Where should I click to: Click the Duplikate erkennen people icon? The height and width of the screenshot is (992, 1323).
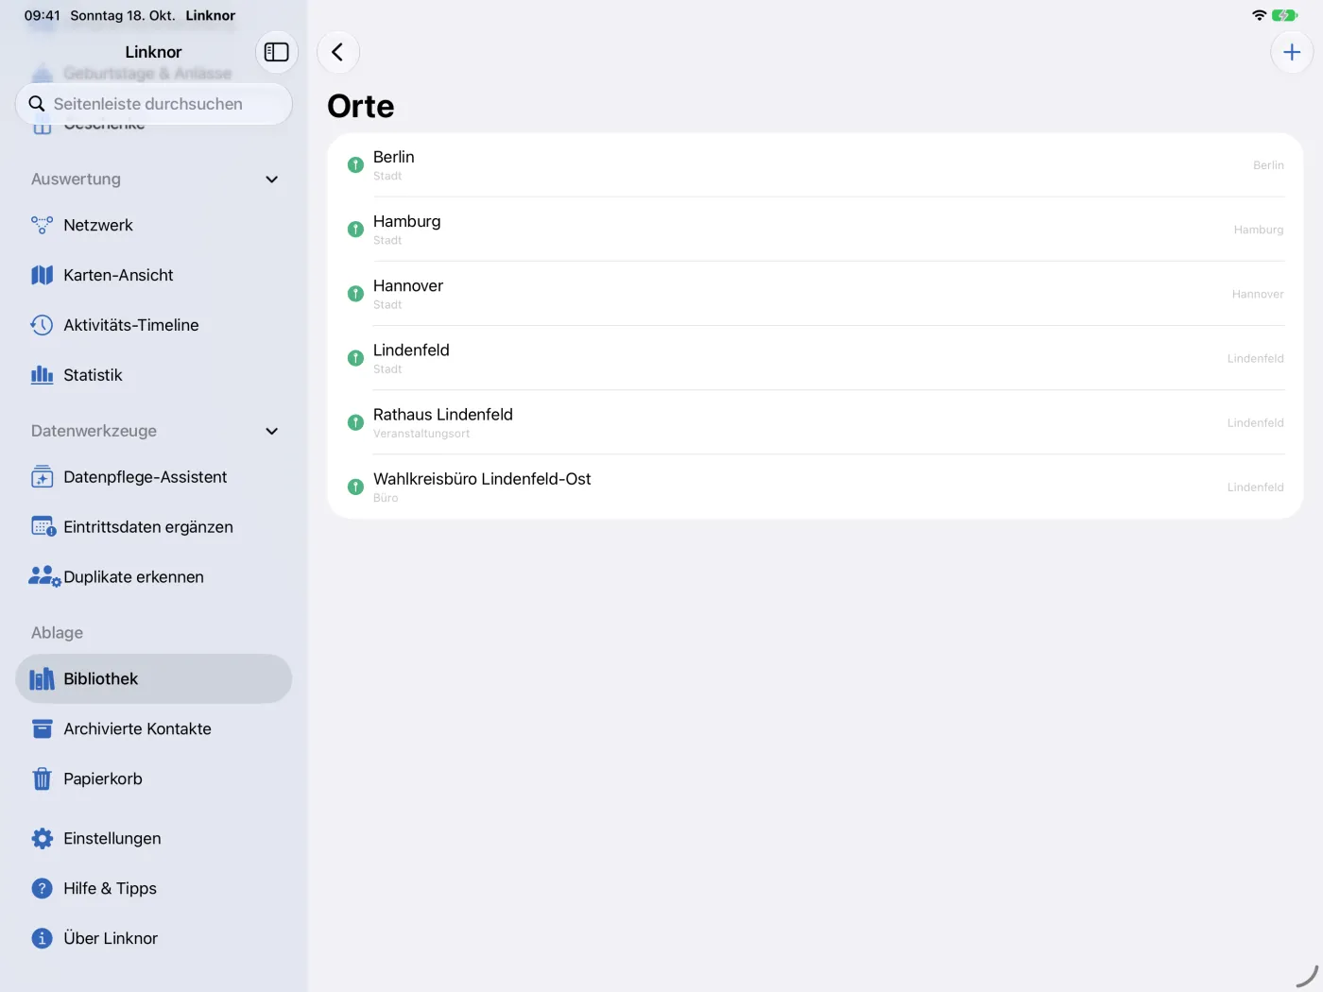point(44,576)
